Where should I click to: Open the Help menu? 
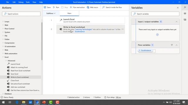(41, 2)
